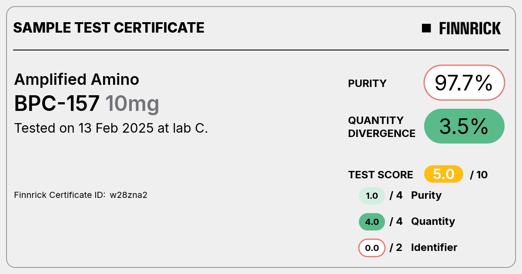Click the Identifier score row label
The image size is (522, 274).
point(434,247)
